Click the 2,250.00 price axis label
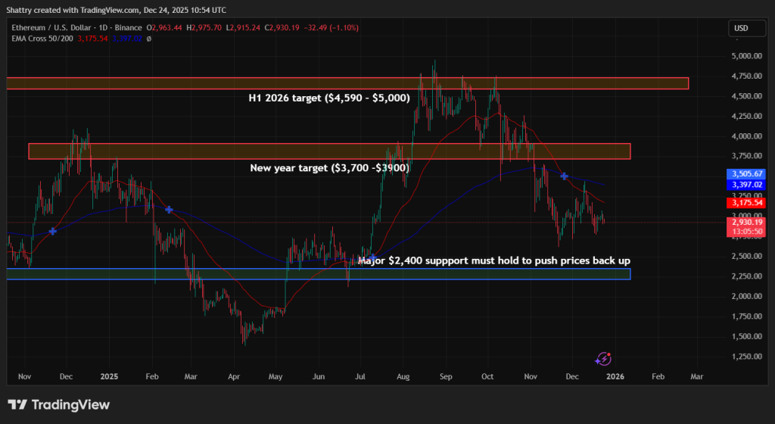 746,276
